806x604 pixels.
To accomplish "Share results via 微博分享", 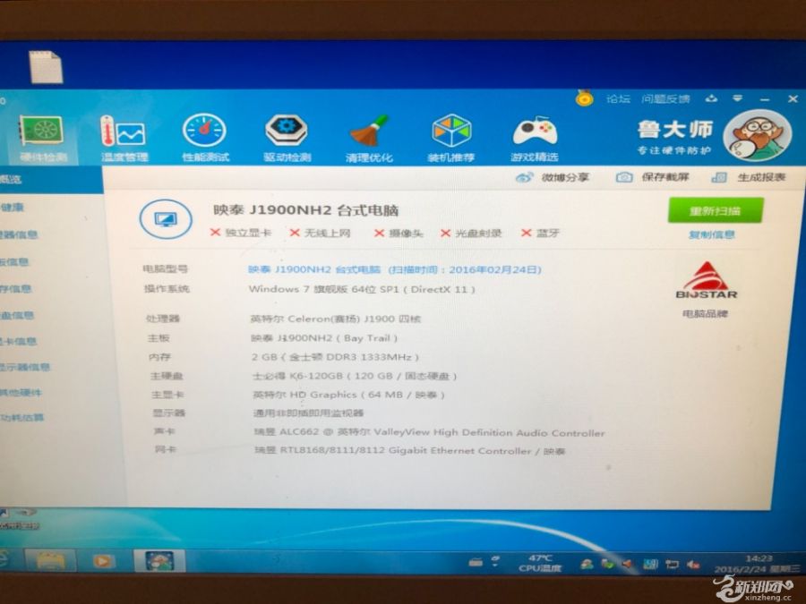I will point(565,178).
